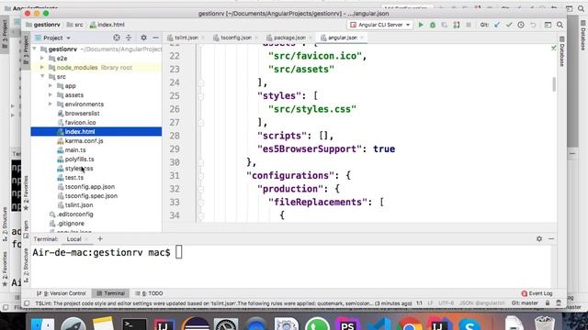
Task: Click the Terminal tool window button
Action: (x=110, y=293)
